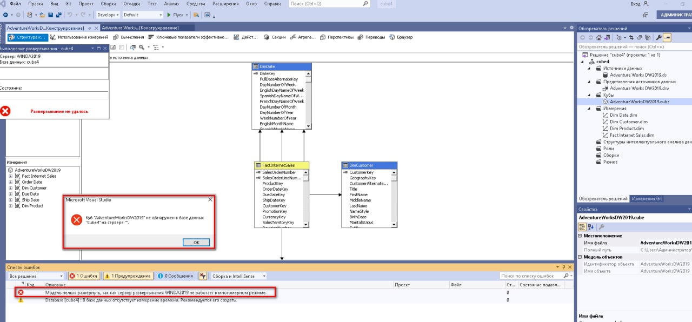This screenshot has height=322, width=692.
Task: Click the pin icon on AdventureWorksD tab
Action: (89, 28)
